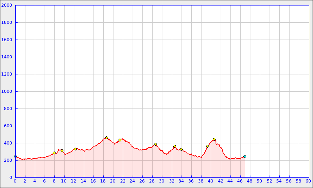Click the yellow waypoint near kilometer 29

pyautogui.click(x=155, y=144)
